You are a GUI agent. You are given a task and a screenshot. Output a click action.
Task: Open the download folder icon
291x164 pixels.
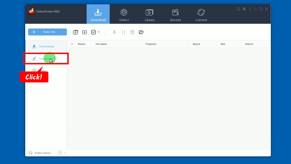141,32
